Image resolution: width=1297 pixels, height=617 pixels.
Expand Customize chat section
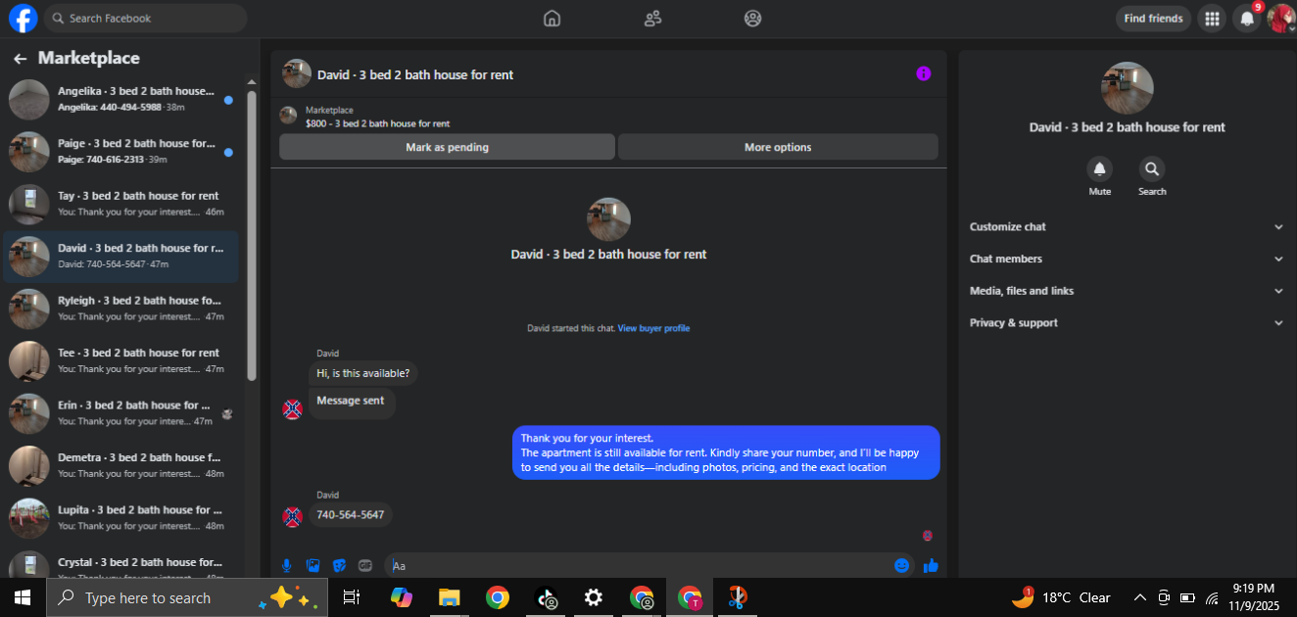click(x=1126, y=226)
